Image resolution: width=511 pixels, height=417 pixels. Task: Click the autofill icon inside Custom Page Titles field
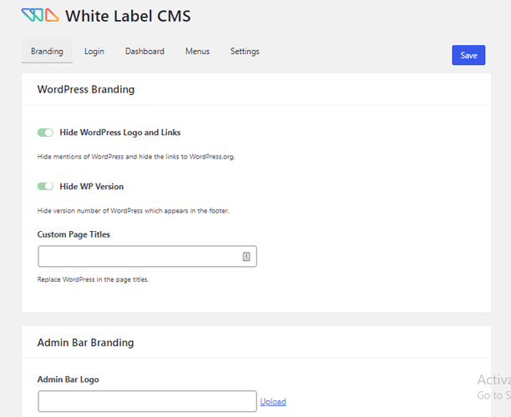pyautogui.click(x=246, y=257)
